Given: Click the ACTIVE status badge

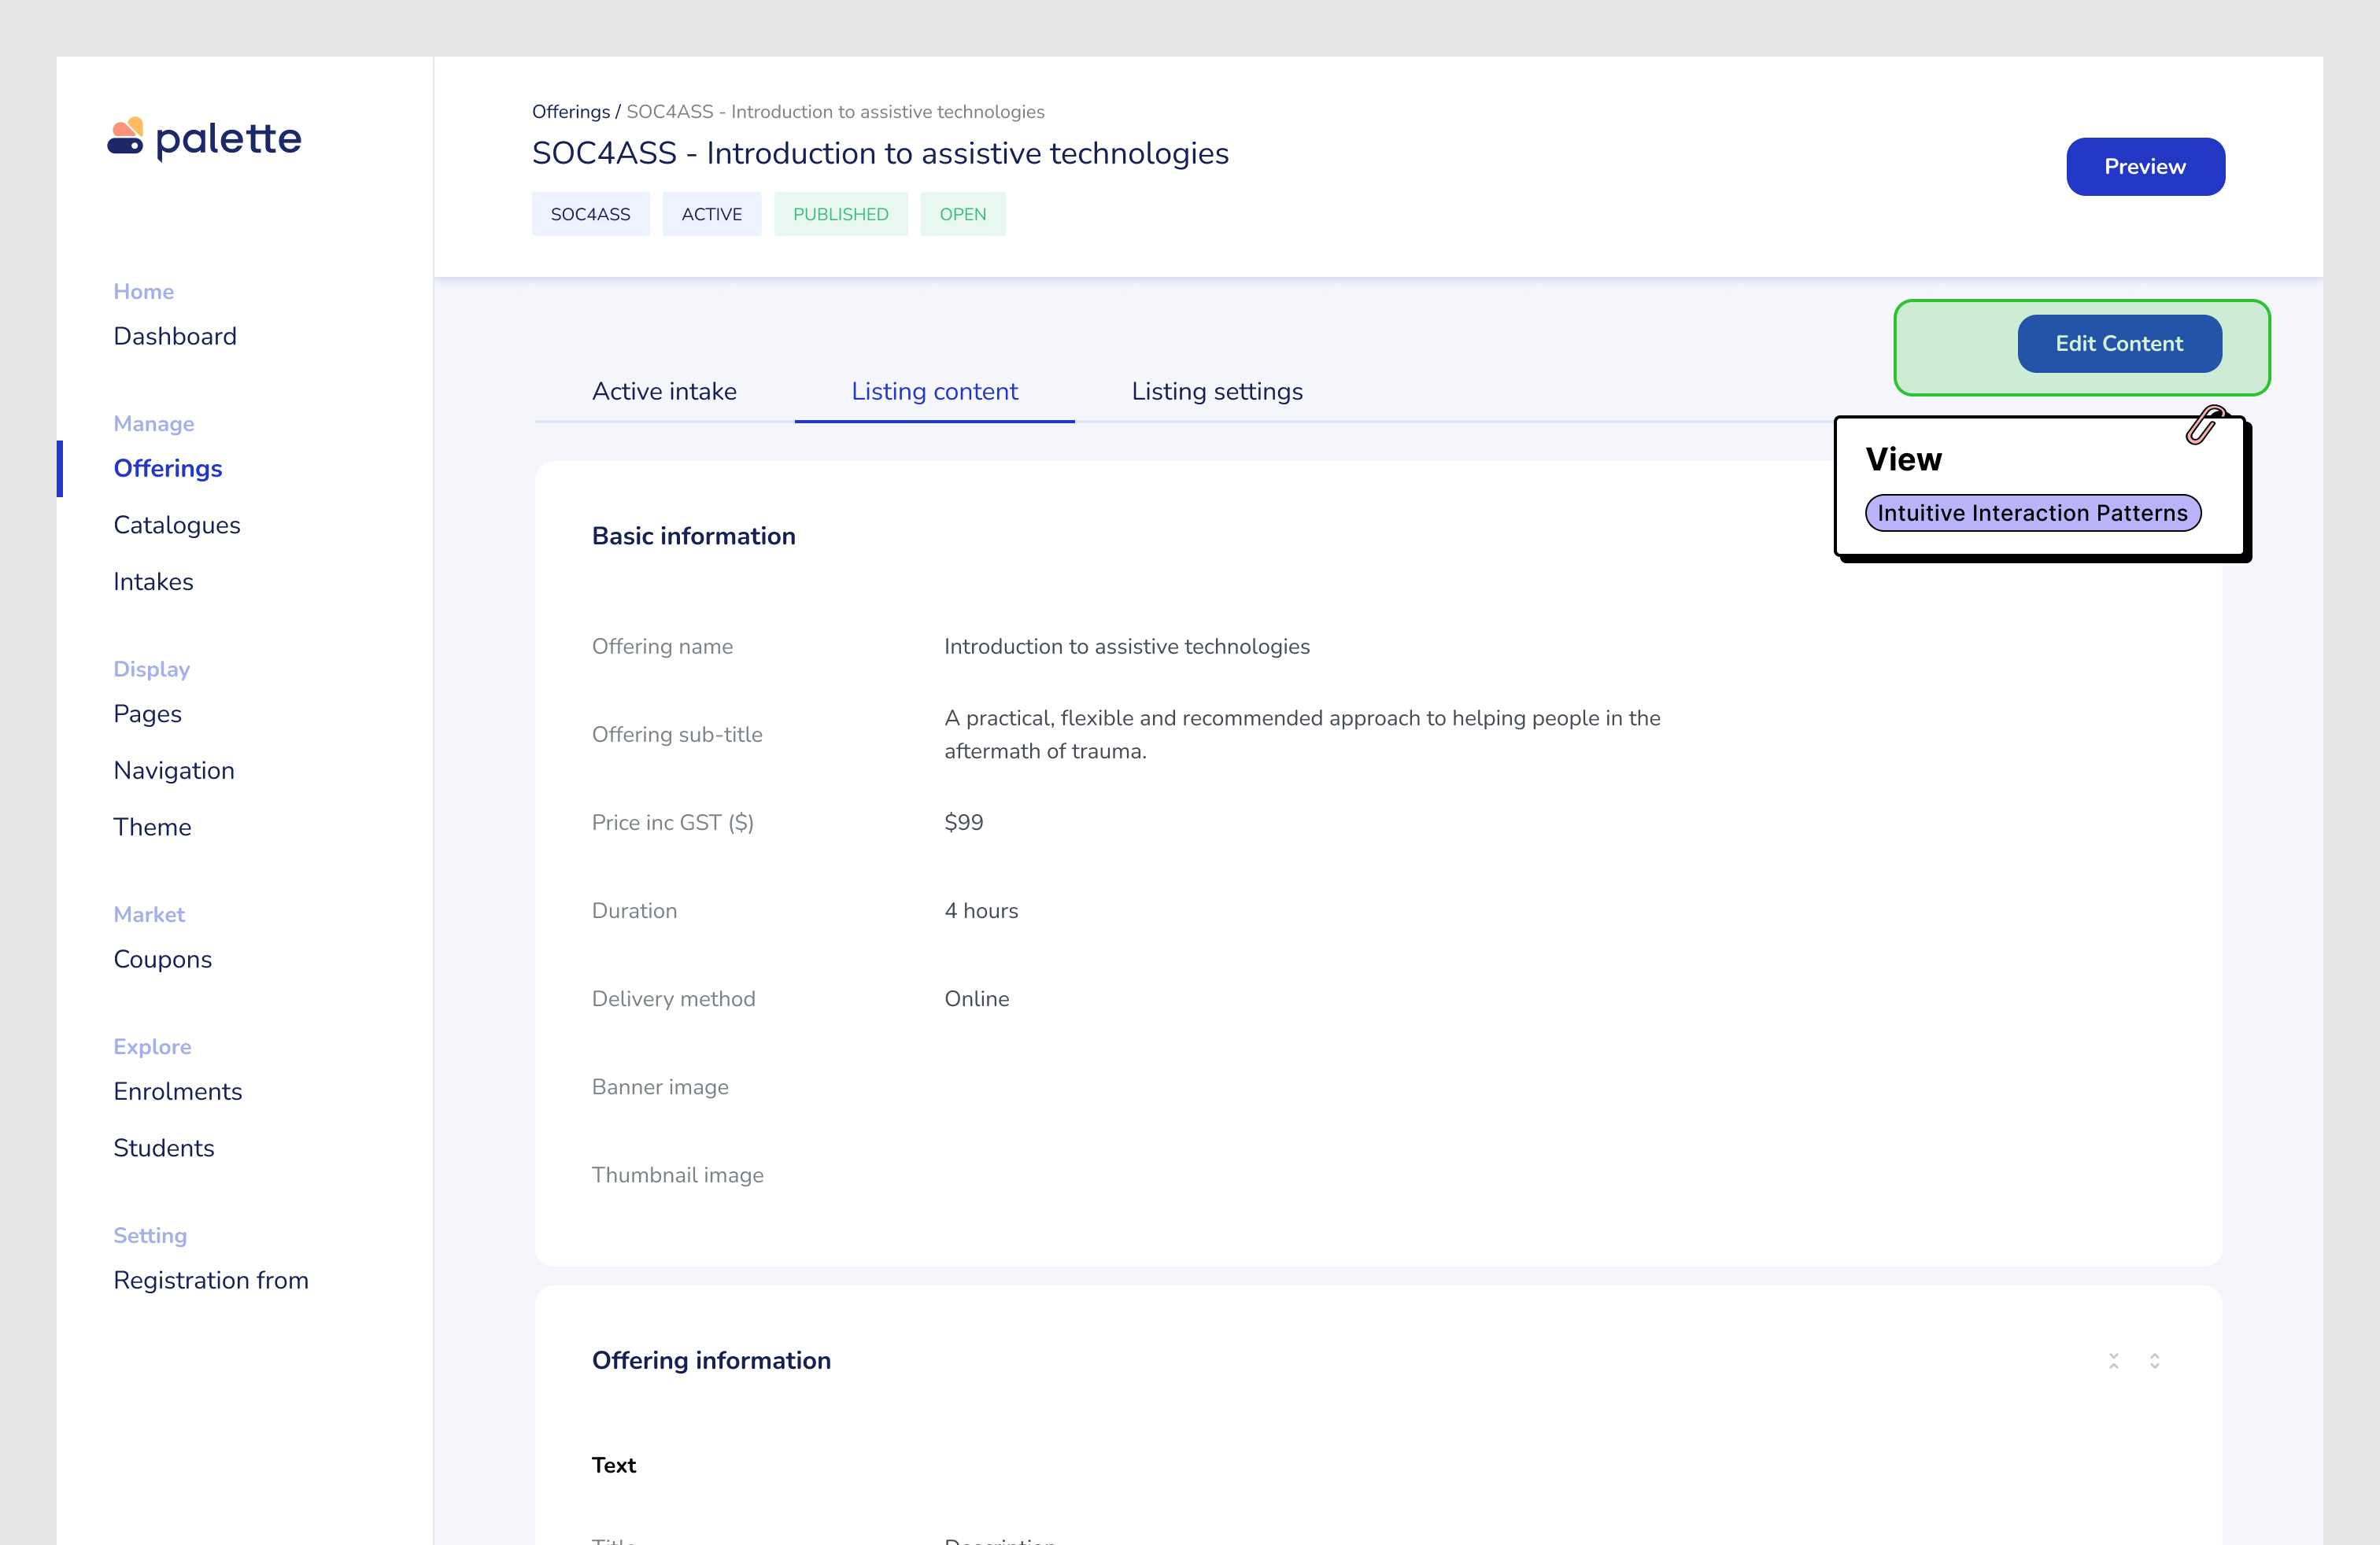Looking at the screenshot, I should point(711,214).
